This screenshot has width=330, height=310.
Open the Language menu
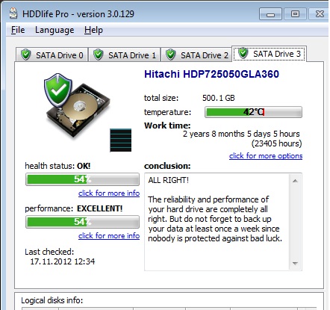(x=55, y=30)
